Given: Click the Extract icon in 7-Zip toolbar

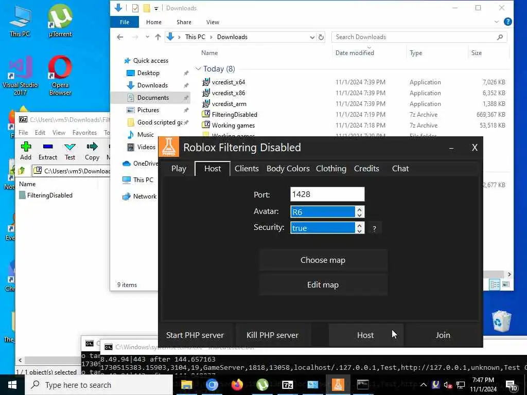Looking at the screenshot, I should coord(48,151).
